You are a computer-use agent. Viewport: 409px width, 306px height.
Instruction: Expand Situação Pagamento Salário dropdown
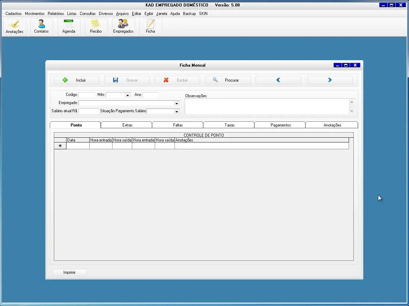[177, 112]
